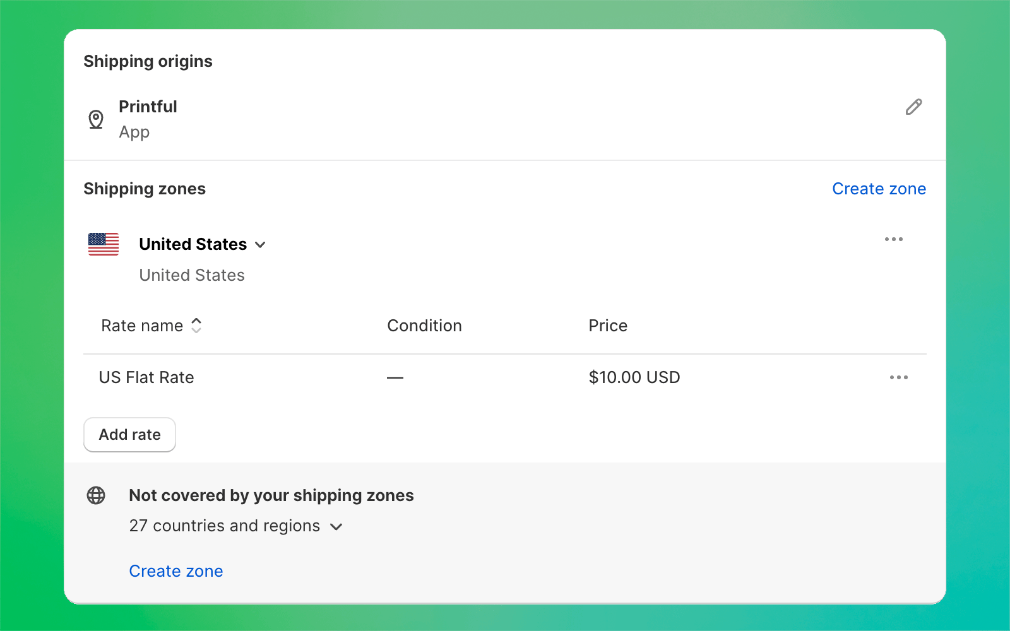Expand the United States zone dropdown

point(261,245)
